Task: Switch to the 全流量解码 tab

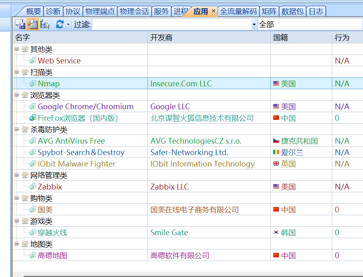Action: 238,11
